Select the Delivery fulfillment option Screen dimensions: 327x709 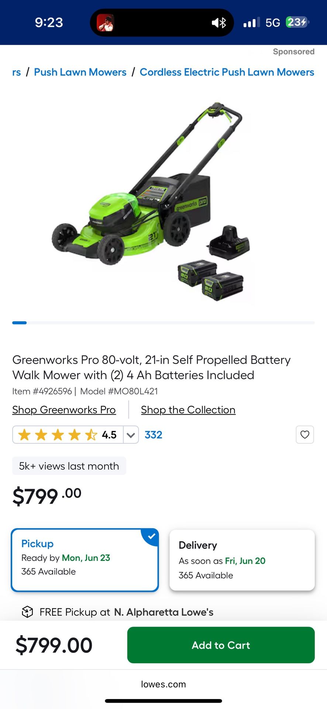[x=242, y=560]
